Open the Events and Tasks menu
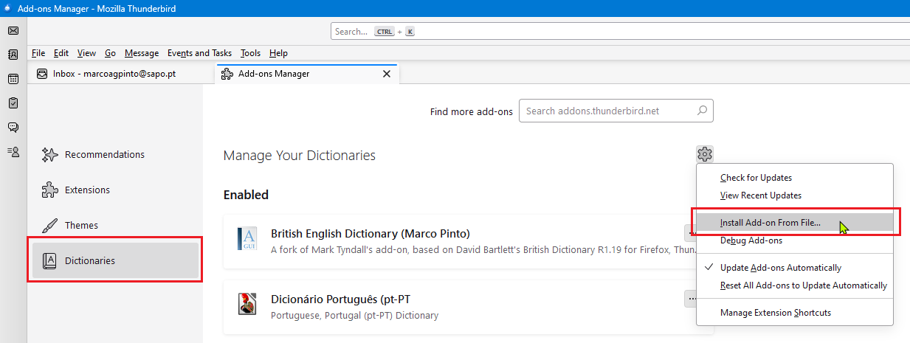 pyautogui.click(x=199, y=53)
